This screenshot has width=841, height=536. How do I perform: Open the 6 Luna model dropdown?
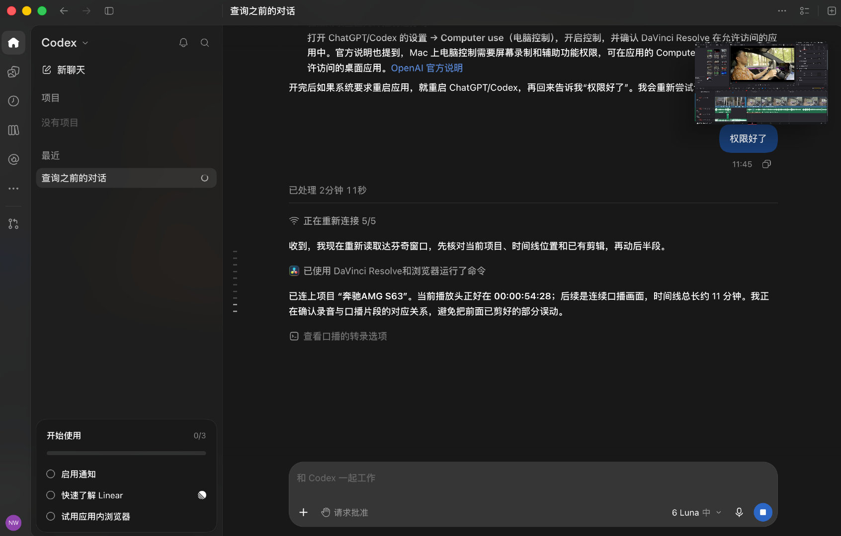tap(696, 512)
